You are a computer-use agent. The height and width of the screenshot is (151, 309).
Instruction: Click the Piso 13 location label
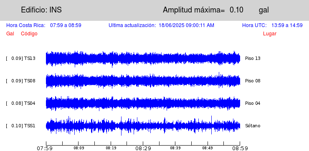point(253,58)
